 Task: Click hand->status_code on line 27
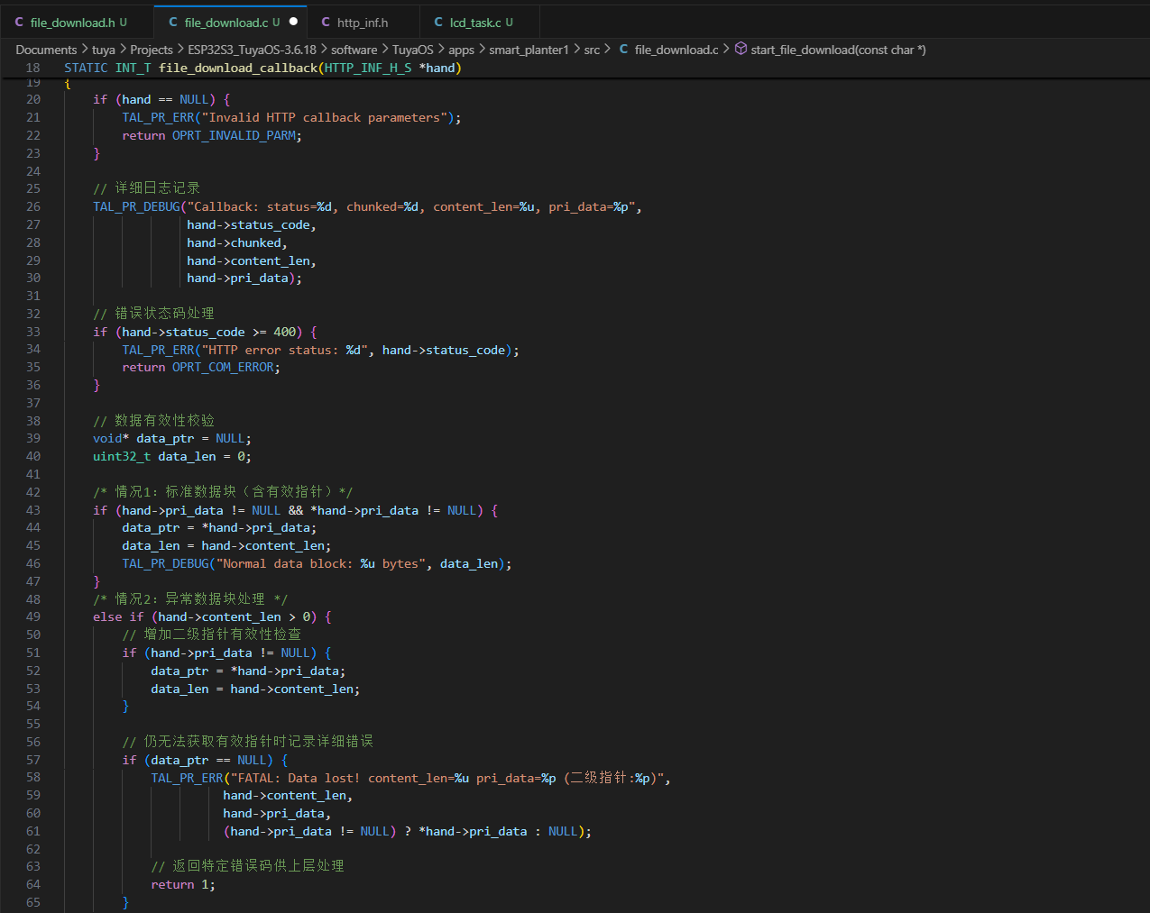249,224
